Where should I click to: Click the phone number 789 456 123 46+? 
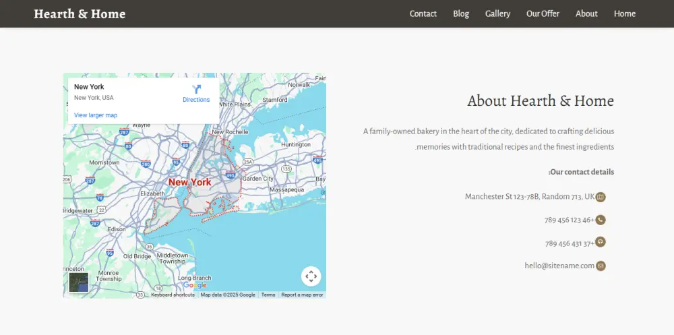tap(569, 220)
